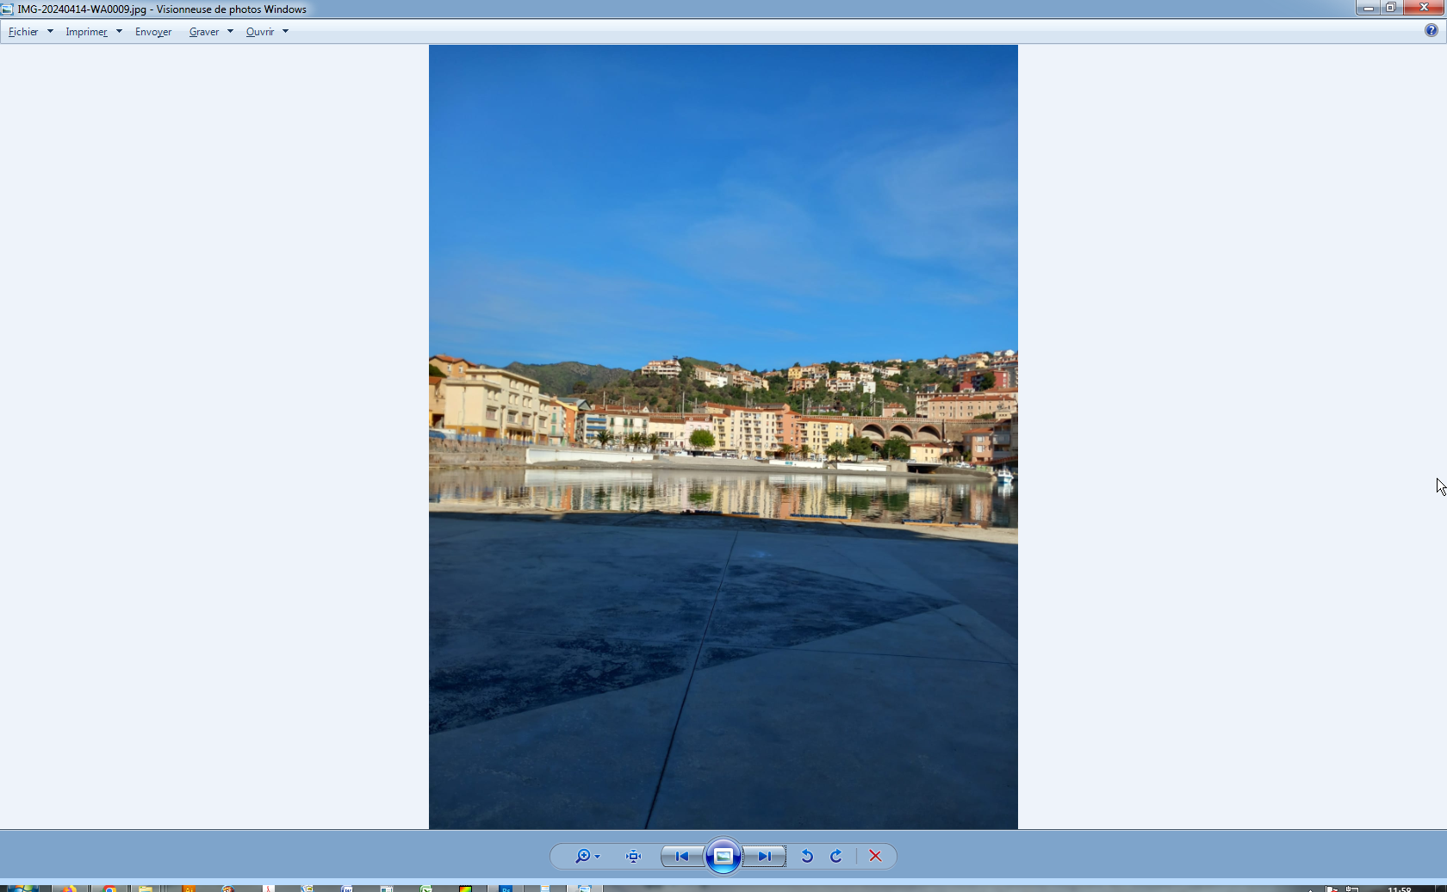
Task: Click Envoyer in the menu bar
Action: (x=153, y=32)
